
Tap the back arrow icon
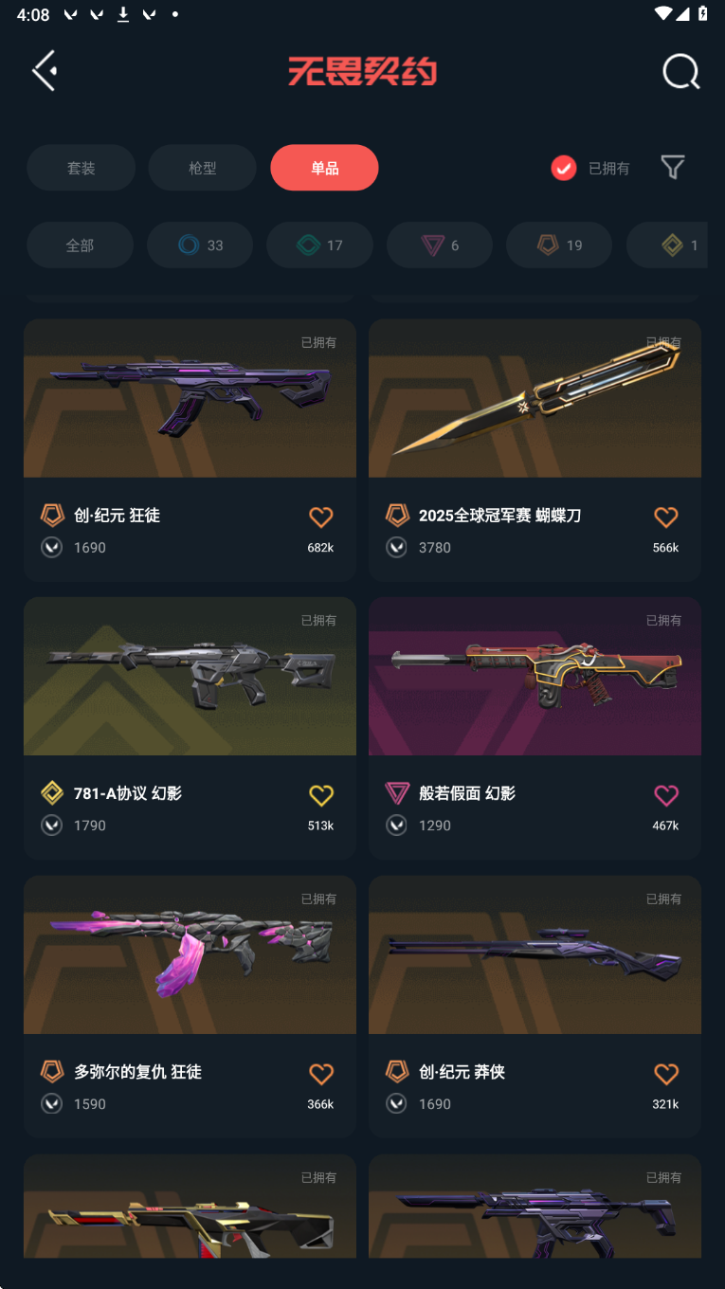[x=45, y=71]
